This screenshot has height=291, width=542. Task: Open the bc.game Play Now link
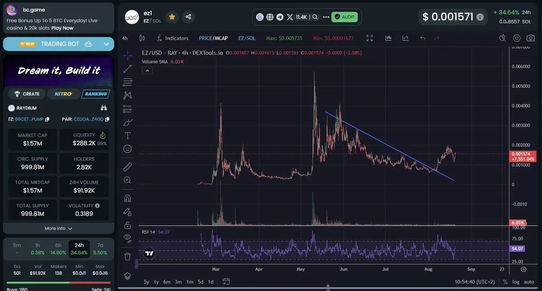(62, 28)
